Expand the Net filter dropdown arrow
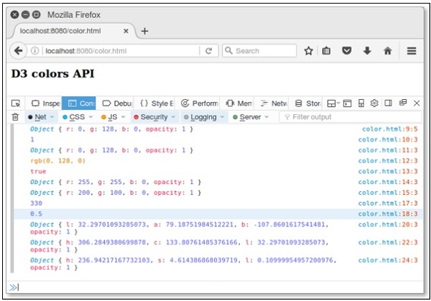 pos(52,117)
